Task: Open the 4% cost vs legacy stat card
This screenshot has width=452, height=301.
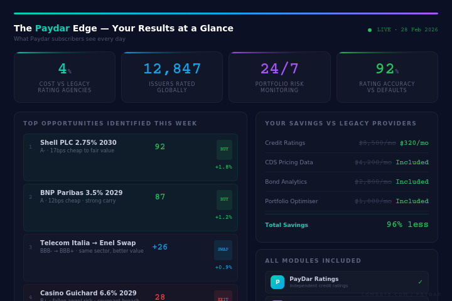Action: point(65,77)
